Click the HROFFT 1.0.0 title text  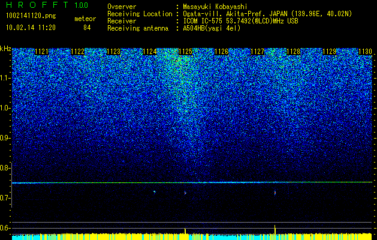[x=47, y=5]
